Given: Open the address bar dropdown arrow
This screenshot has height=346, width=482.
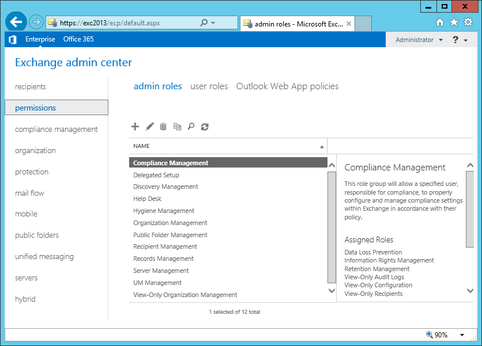Looking at the screenshot, I should pyautogui.click(x=213, y=22).
